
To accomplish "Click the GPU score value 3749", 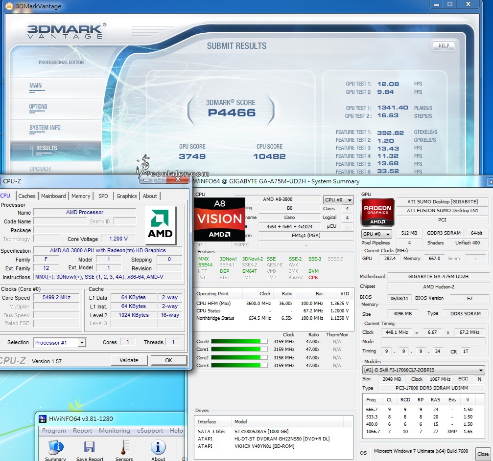I will tap(192, 156).
